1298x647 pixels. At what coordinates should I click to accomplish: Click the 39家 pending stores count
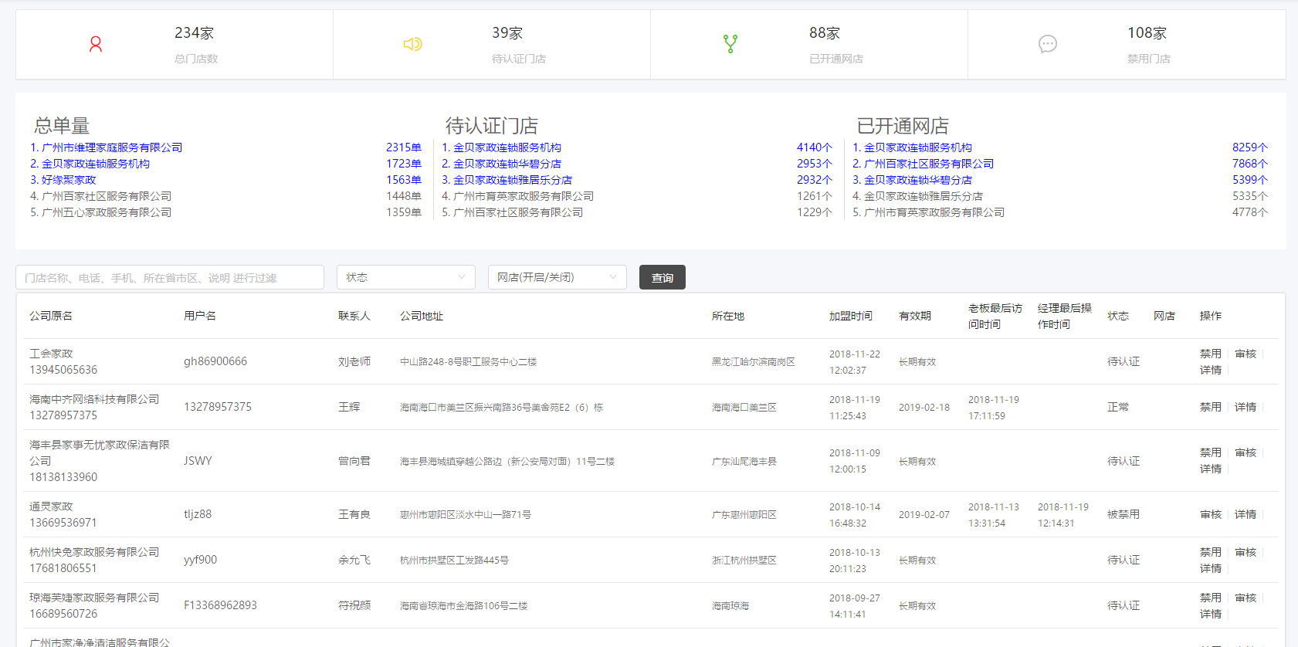point(507,33)
